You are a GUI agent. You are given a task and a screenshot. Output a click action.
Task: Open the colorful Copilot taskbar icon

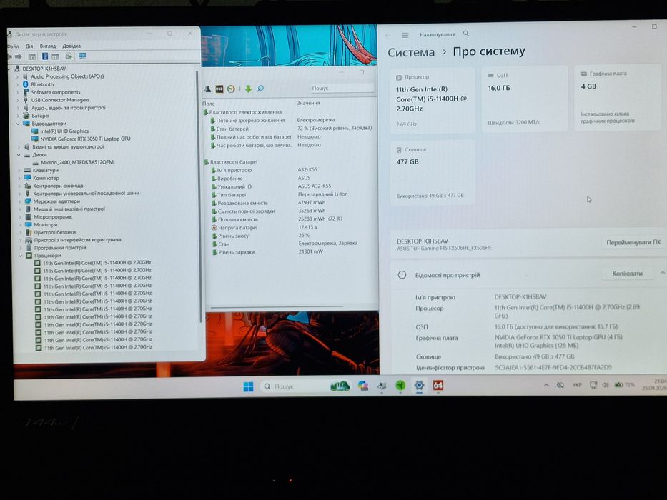(x=363, y=386)
